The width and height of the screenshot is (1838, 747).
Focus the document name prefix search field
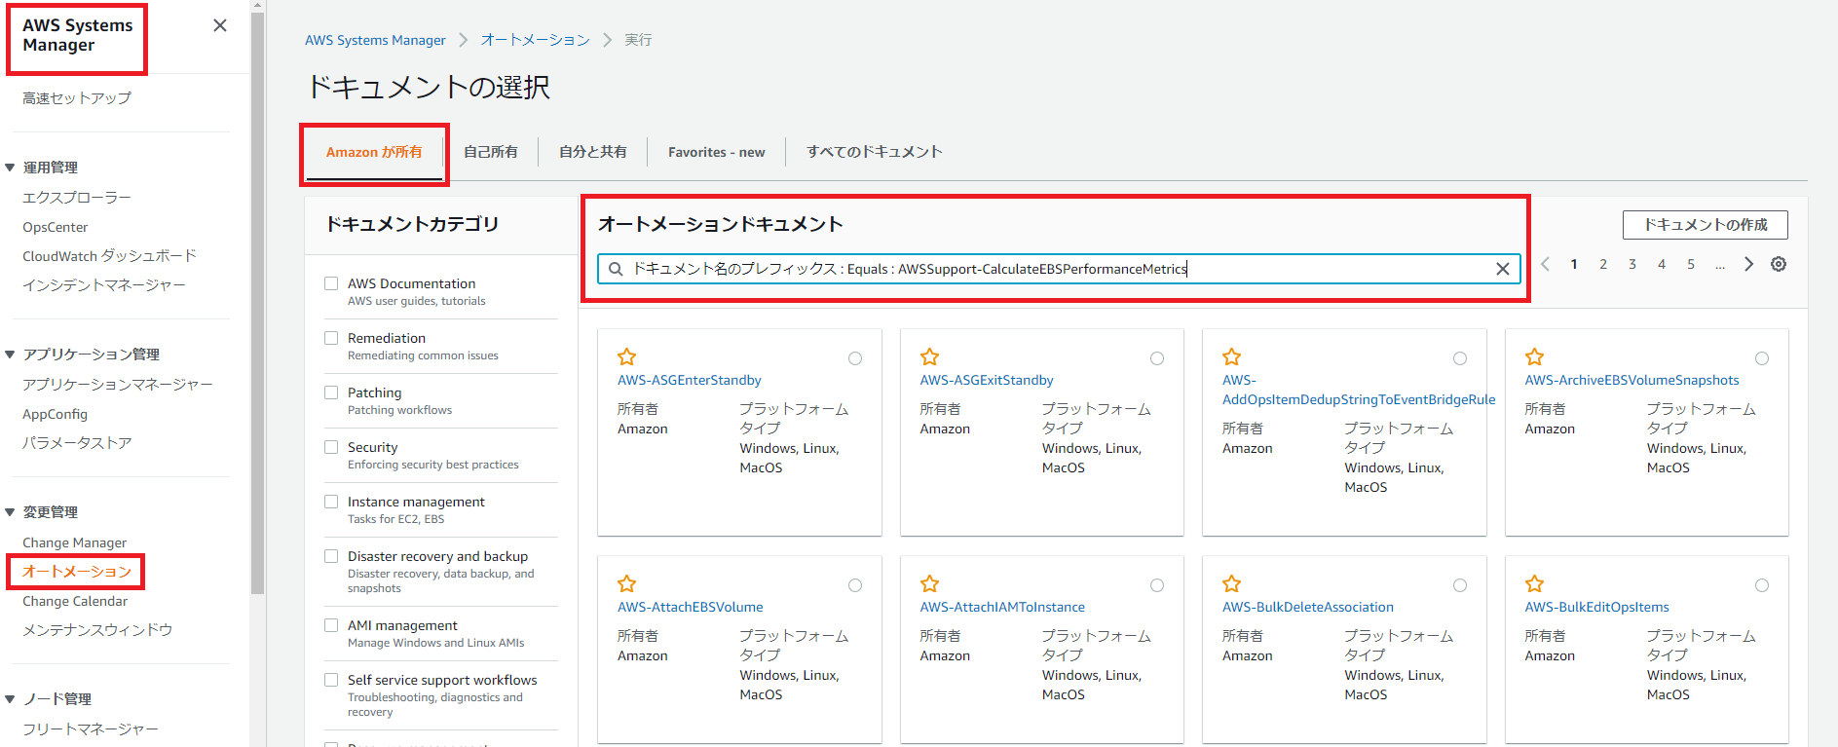[1059, 269]
